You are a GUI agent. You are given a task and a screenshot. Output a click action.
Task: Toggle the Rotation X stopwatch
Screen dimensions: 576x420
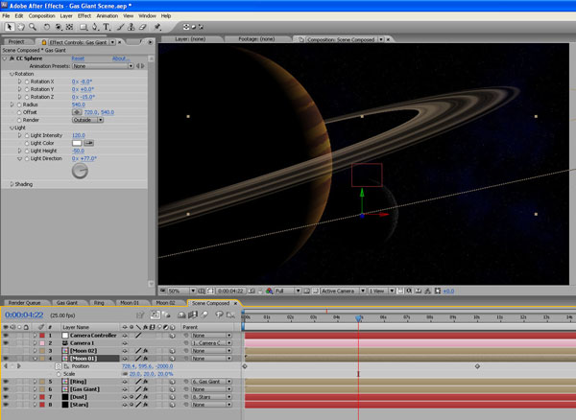(26, 82)
